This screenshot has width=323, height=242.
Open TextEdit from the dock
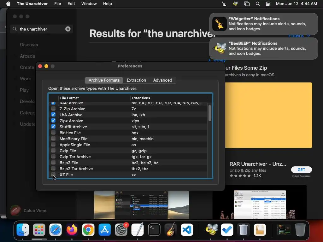pos(138,230)
